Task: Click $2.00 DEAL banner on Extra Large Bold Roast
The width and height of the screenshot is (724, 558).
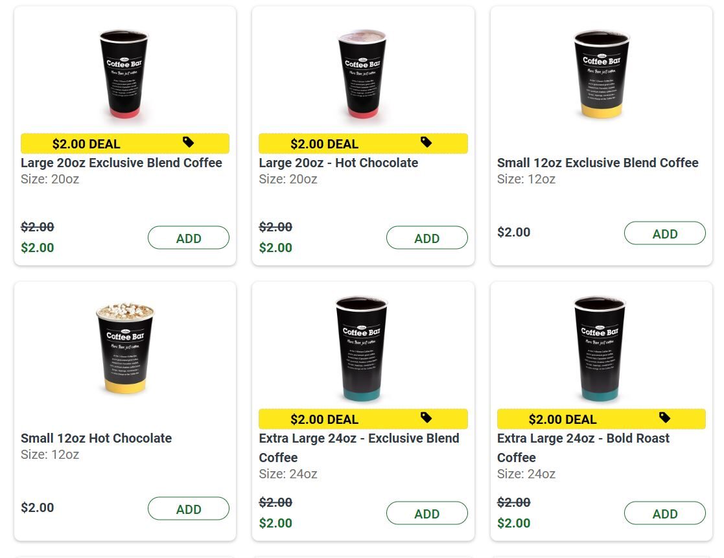Action: [563, 419]
